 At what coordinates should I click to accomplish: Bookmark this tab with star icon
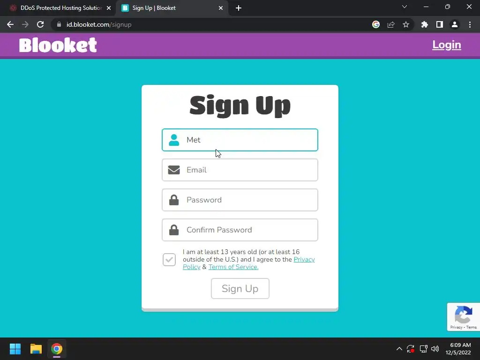click(406, 24)
